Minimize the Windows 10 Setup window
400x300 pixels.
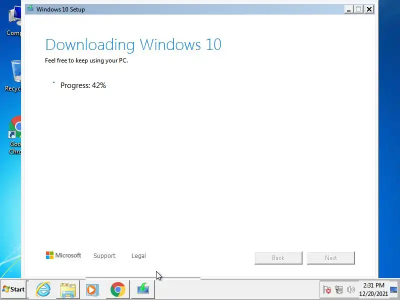point(348,9)
